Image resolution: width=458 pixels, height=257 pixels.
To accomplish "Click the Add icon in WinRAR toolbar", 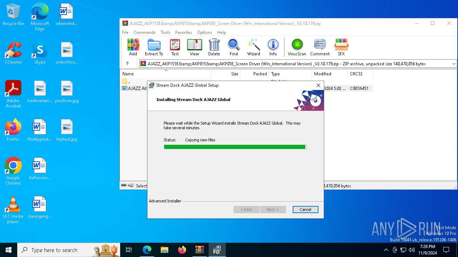I will coord(133,47).
